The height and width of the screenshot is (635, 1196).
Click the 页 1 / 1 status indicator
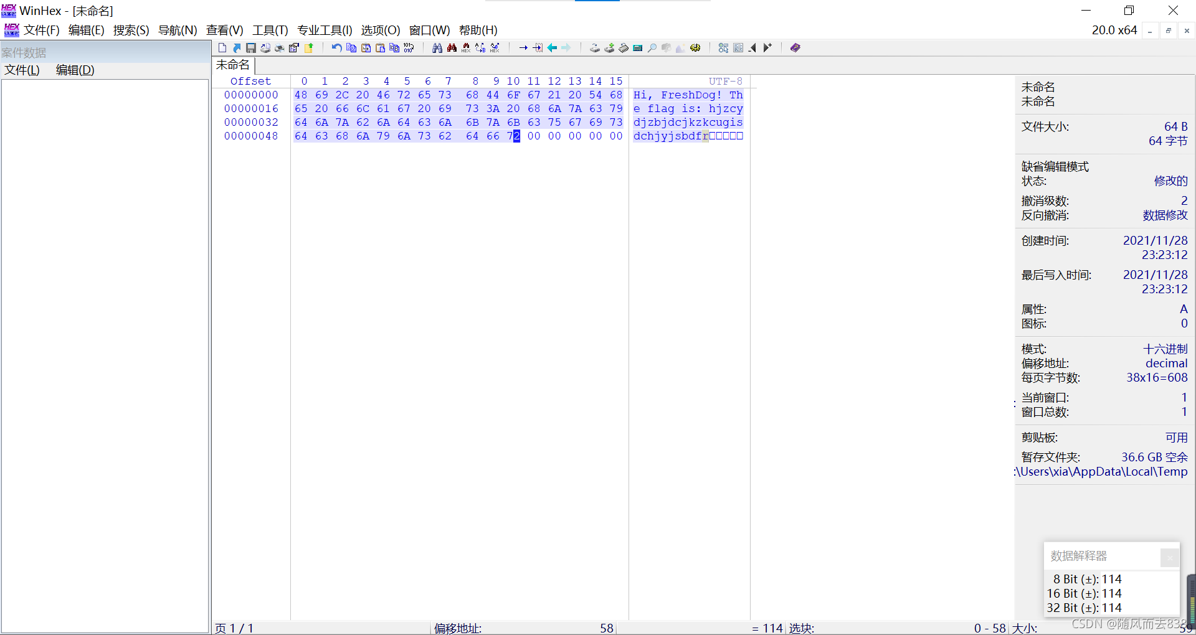coord(234,628)
